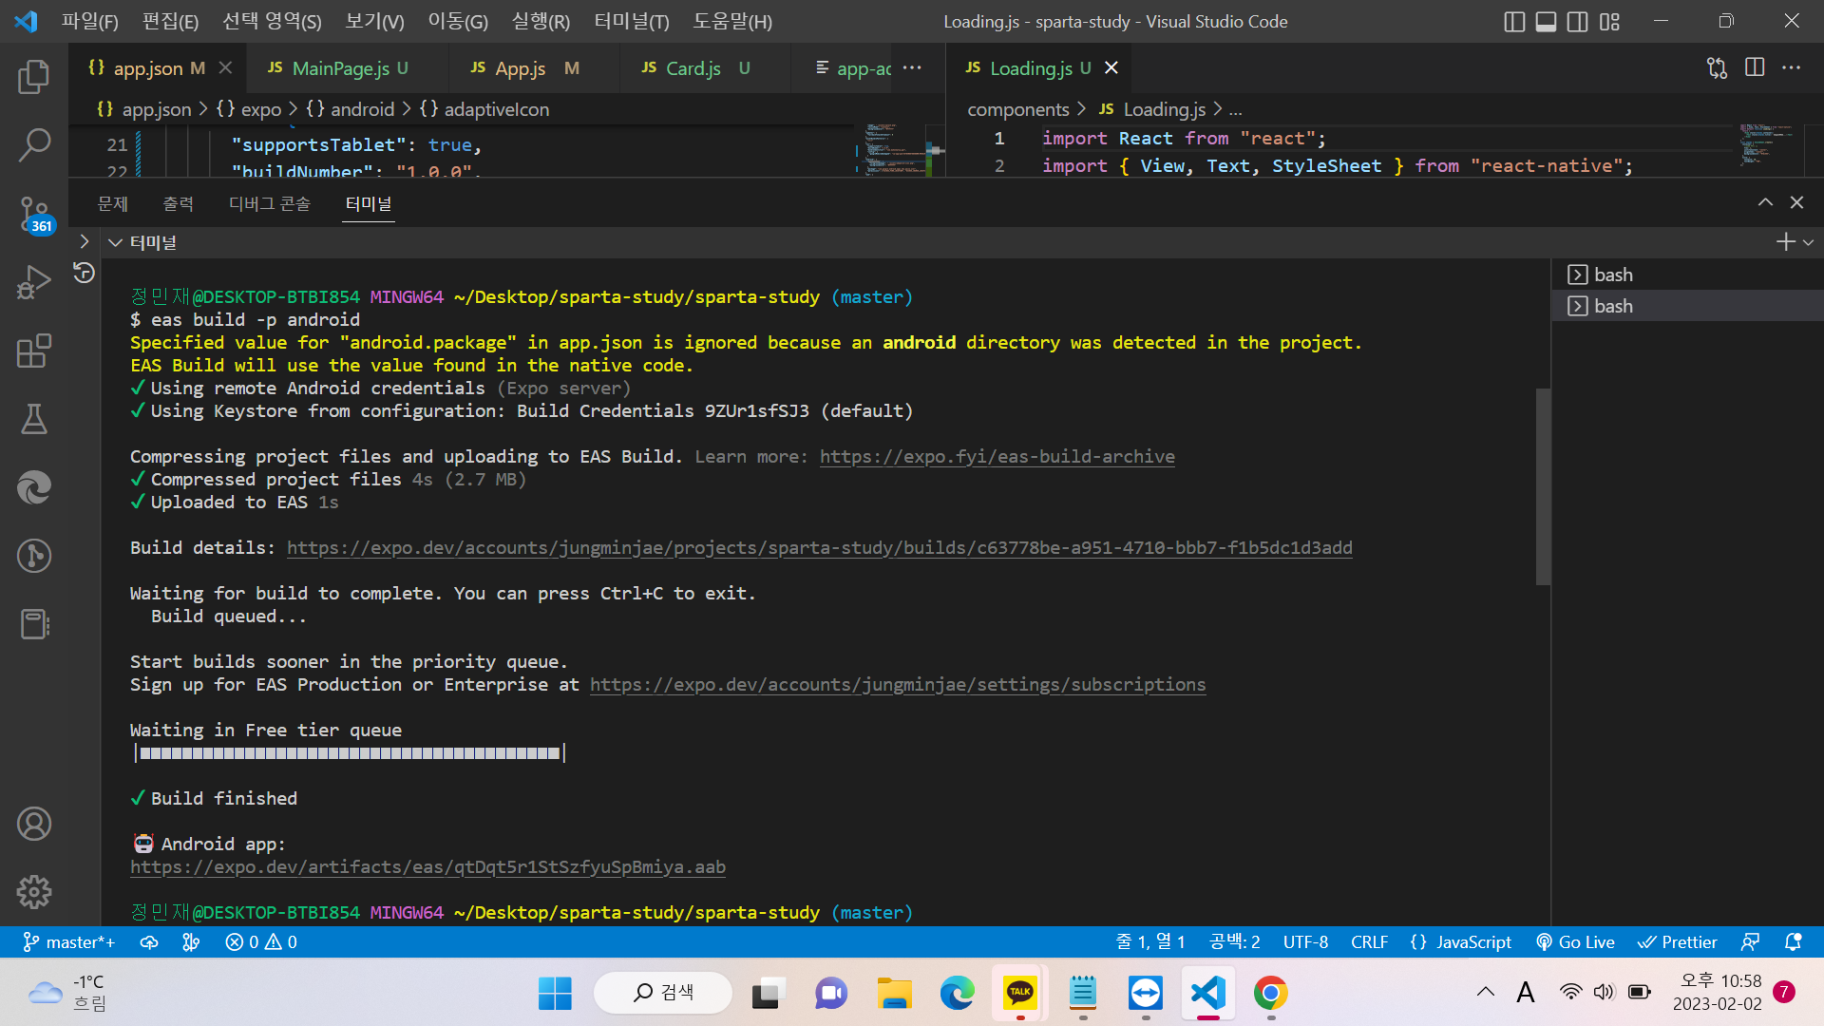
Task: Open the feedback icon in status bar
Action: (1750, 942)
